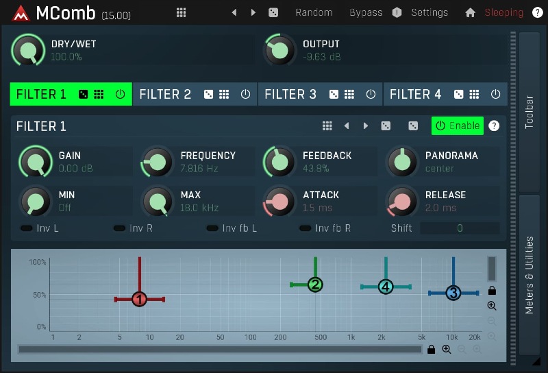
Task: Click the red question mark help icon
Action: pyautogui.click(x=537, y=12)
